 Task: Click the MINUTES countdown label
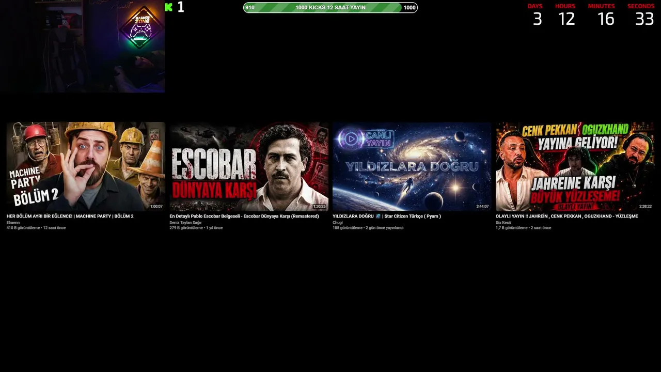602,6
